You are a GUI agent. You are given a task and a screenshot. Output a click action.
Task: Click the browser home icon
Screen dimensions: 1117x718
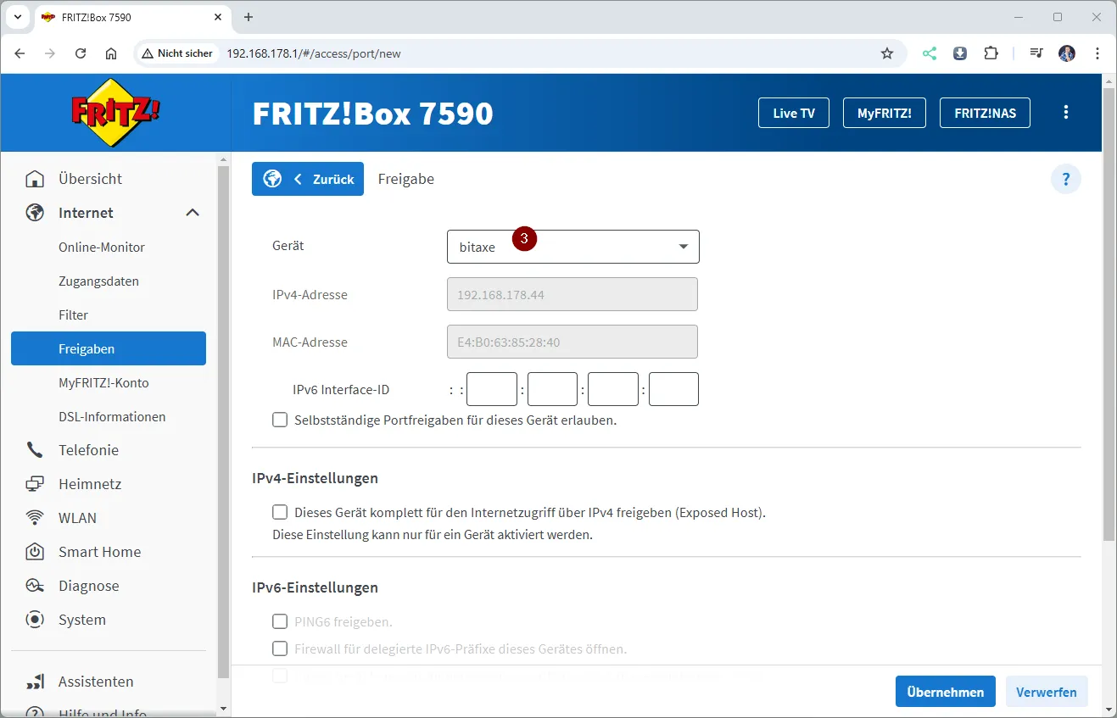click(111, 53)
